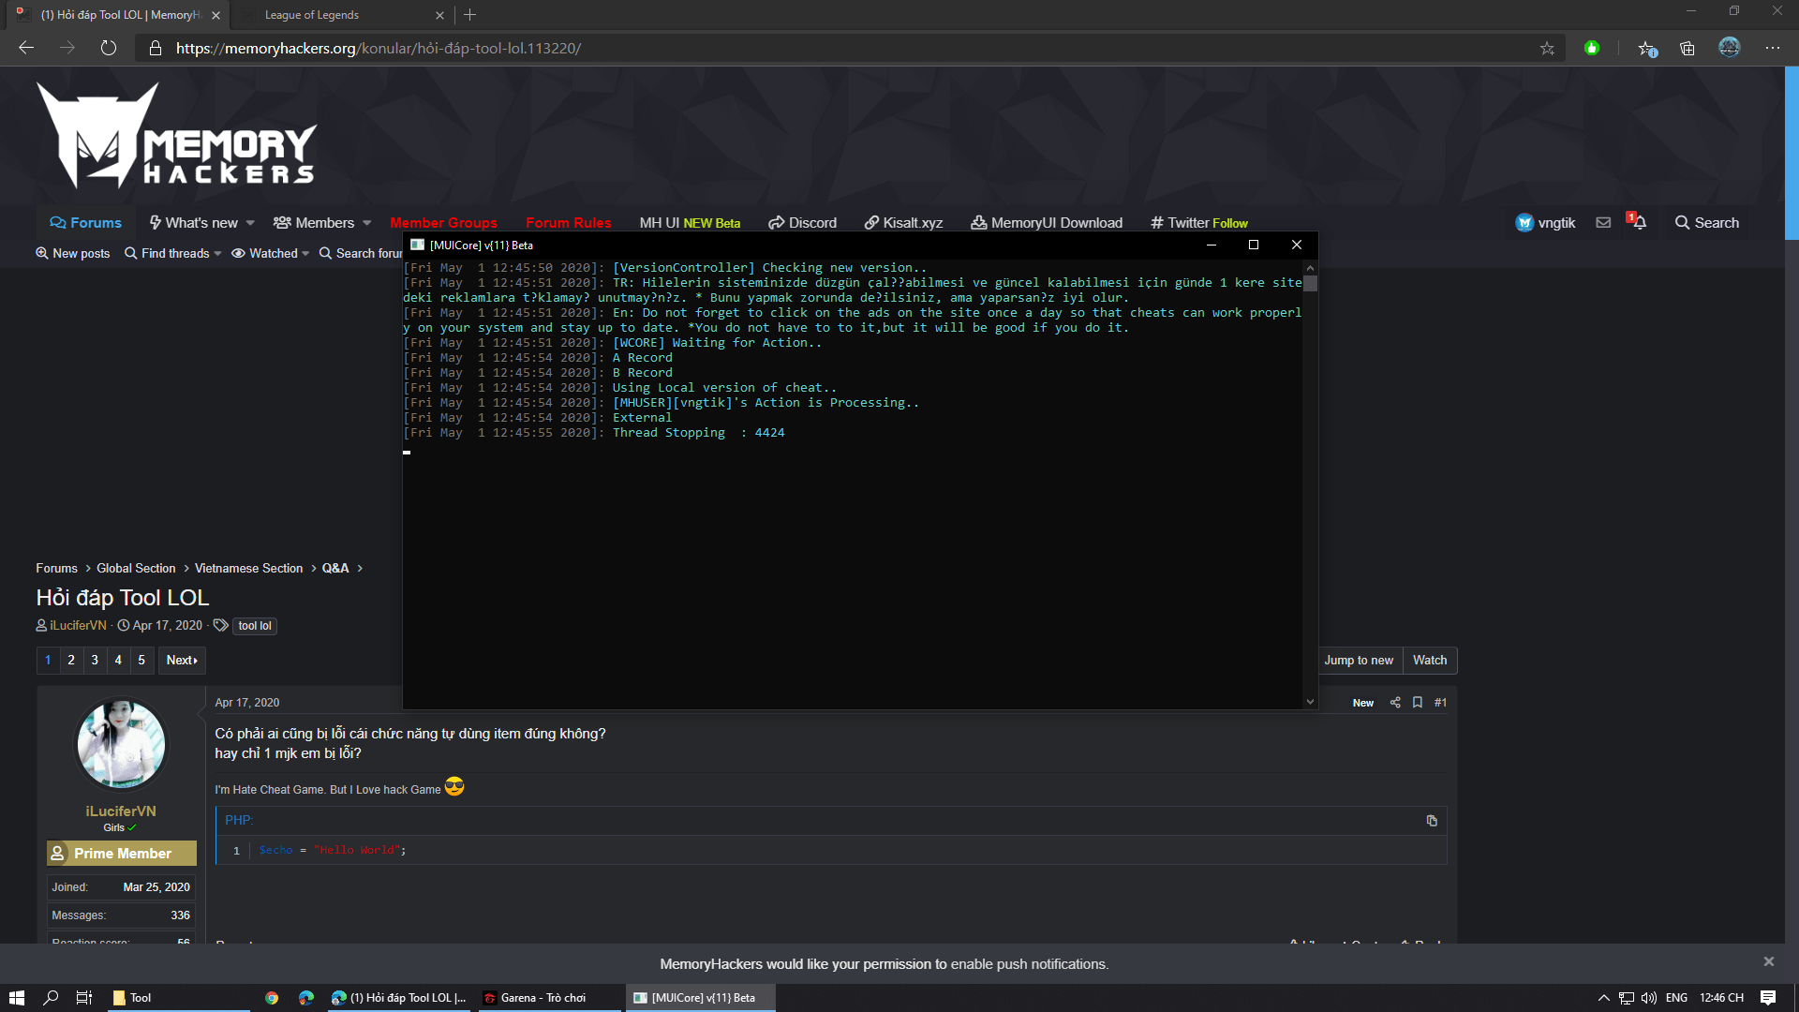Open the volume control in system tray
Image resolution: width=1799 pixels, height=1012 pixels.
tap(1649, 998)
